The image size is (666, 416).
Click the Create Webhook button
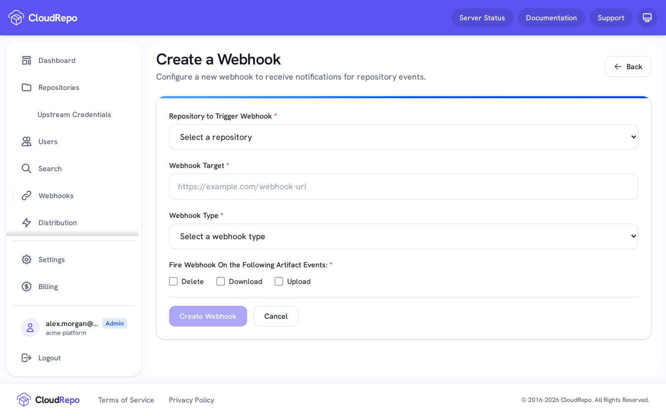[208, 316]
